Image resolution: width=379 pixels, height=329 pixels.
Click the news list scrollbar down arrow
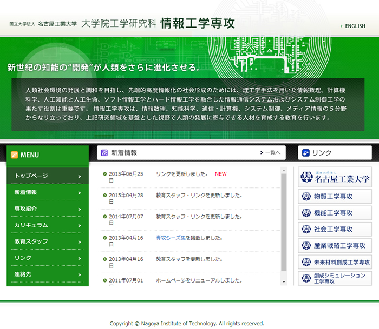(283, 281)
